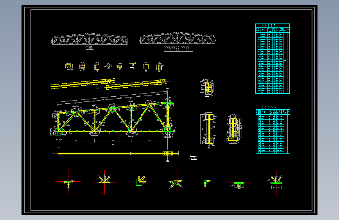Pick the pentagon-shaped gusset plate detail

(x=108, y=65)
